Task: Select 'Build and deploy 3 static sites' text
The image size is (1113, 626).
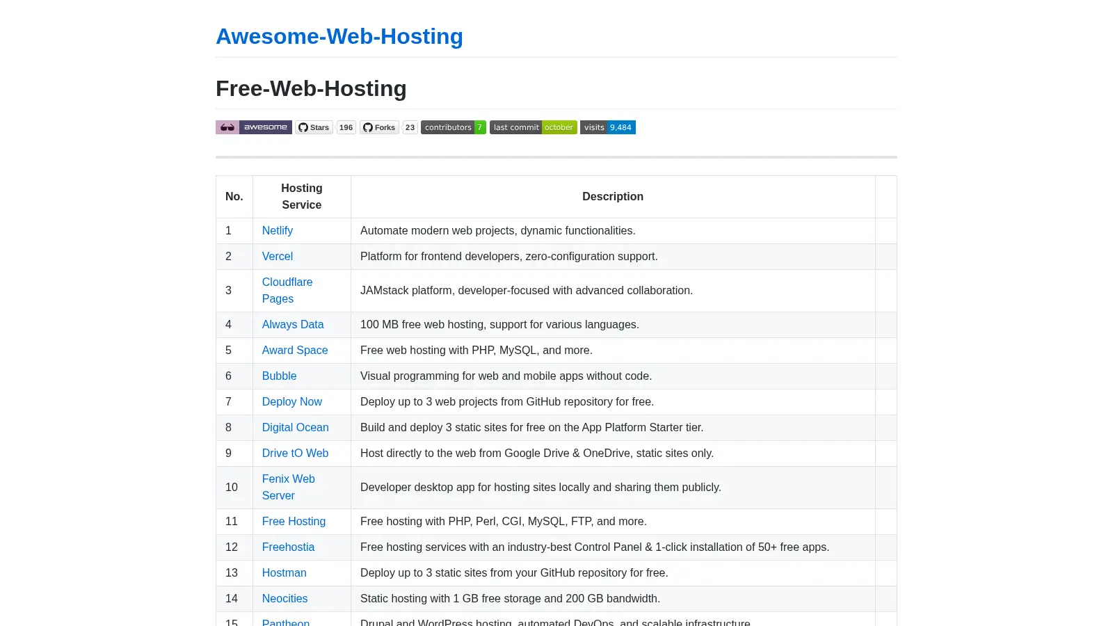Action: (x=532, y=427)
